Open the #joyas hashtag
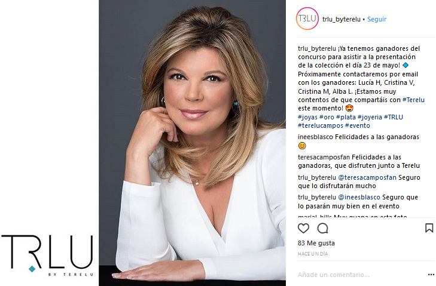436x286 pixels. 307,117
